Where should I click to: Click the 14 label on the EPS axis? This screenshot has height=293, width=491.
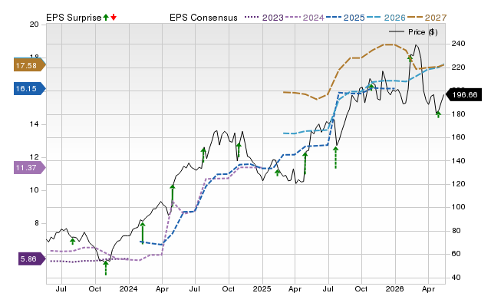[x=34, y=124]
